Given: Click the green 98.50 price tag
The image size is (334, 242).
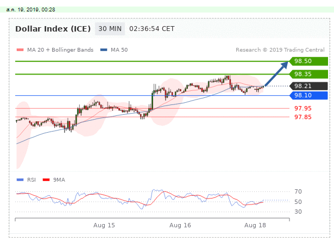Looking at the screenshot, I should [x=308, y=61].
